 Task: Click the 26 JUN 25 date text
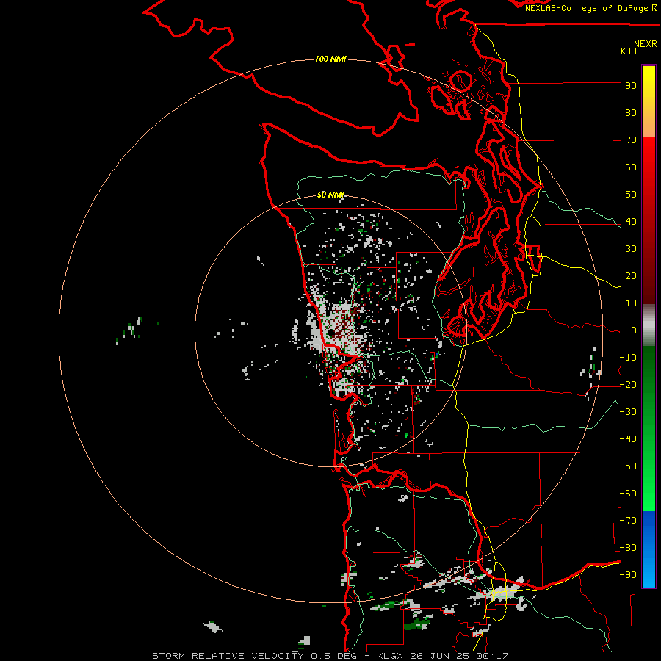click(x=440, y=656)
